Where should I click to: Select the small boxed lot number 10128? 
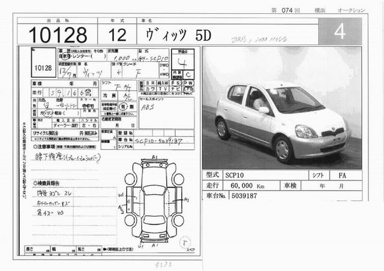pos(43,68)
